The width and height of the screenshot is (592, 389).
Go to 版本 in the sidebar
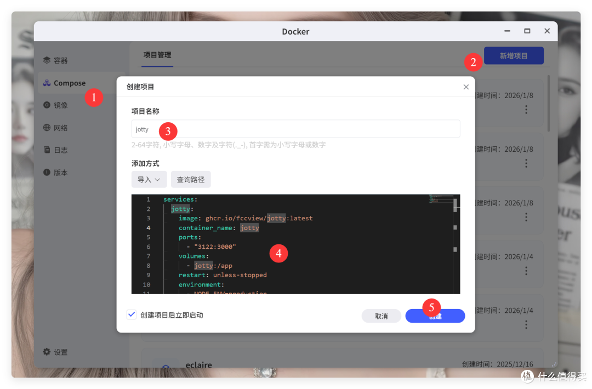click(60, 173)
